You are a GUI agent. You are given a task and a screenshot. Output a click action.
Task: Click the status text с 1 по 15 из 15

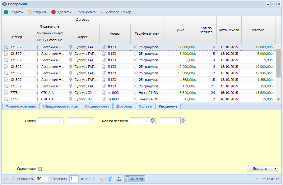click(x=267, y=179)
